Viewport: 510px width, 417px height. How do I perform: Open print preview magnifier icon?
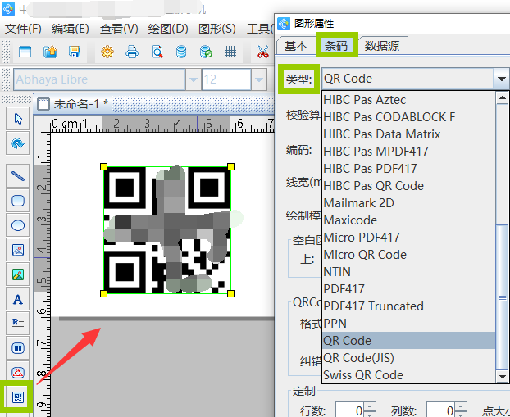157,52
